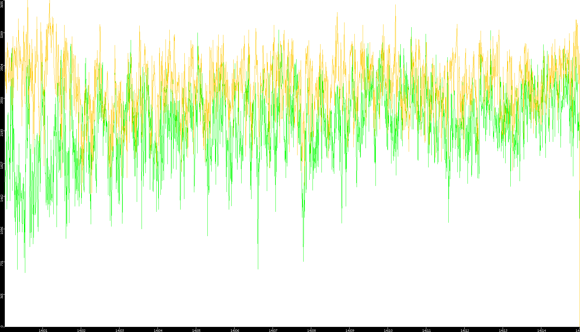Pick the 14:10 time label
This screenshot has width=580, height=332.
[x=388, y=330]
